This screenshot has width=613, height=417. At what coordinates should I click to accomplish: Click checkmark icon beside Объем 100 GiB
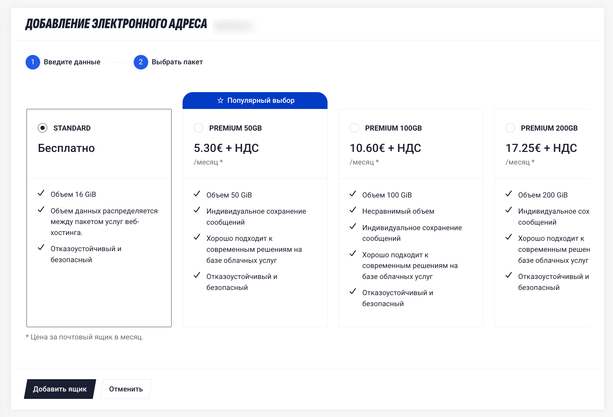[353, 194]
